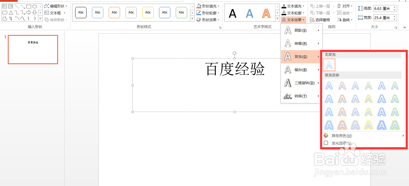Image resolution: width=409 pixels, height=186 pixels.
Task: Pick the oval shape from the gallery
Action: click(35, 7)
